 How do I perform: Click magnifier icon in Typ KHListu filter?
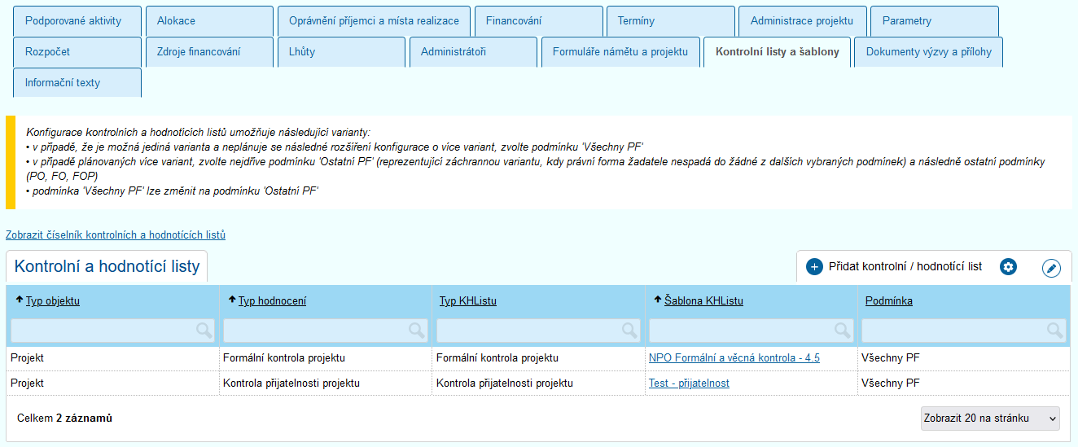click(629, 330)
